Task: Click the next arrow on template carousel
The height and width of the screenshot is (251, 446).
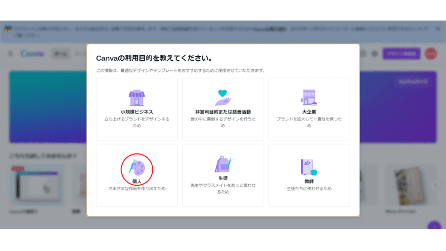Action: coord(435,185)
